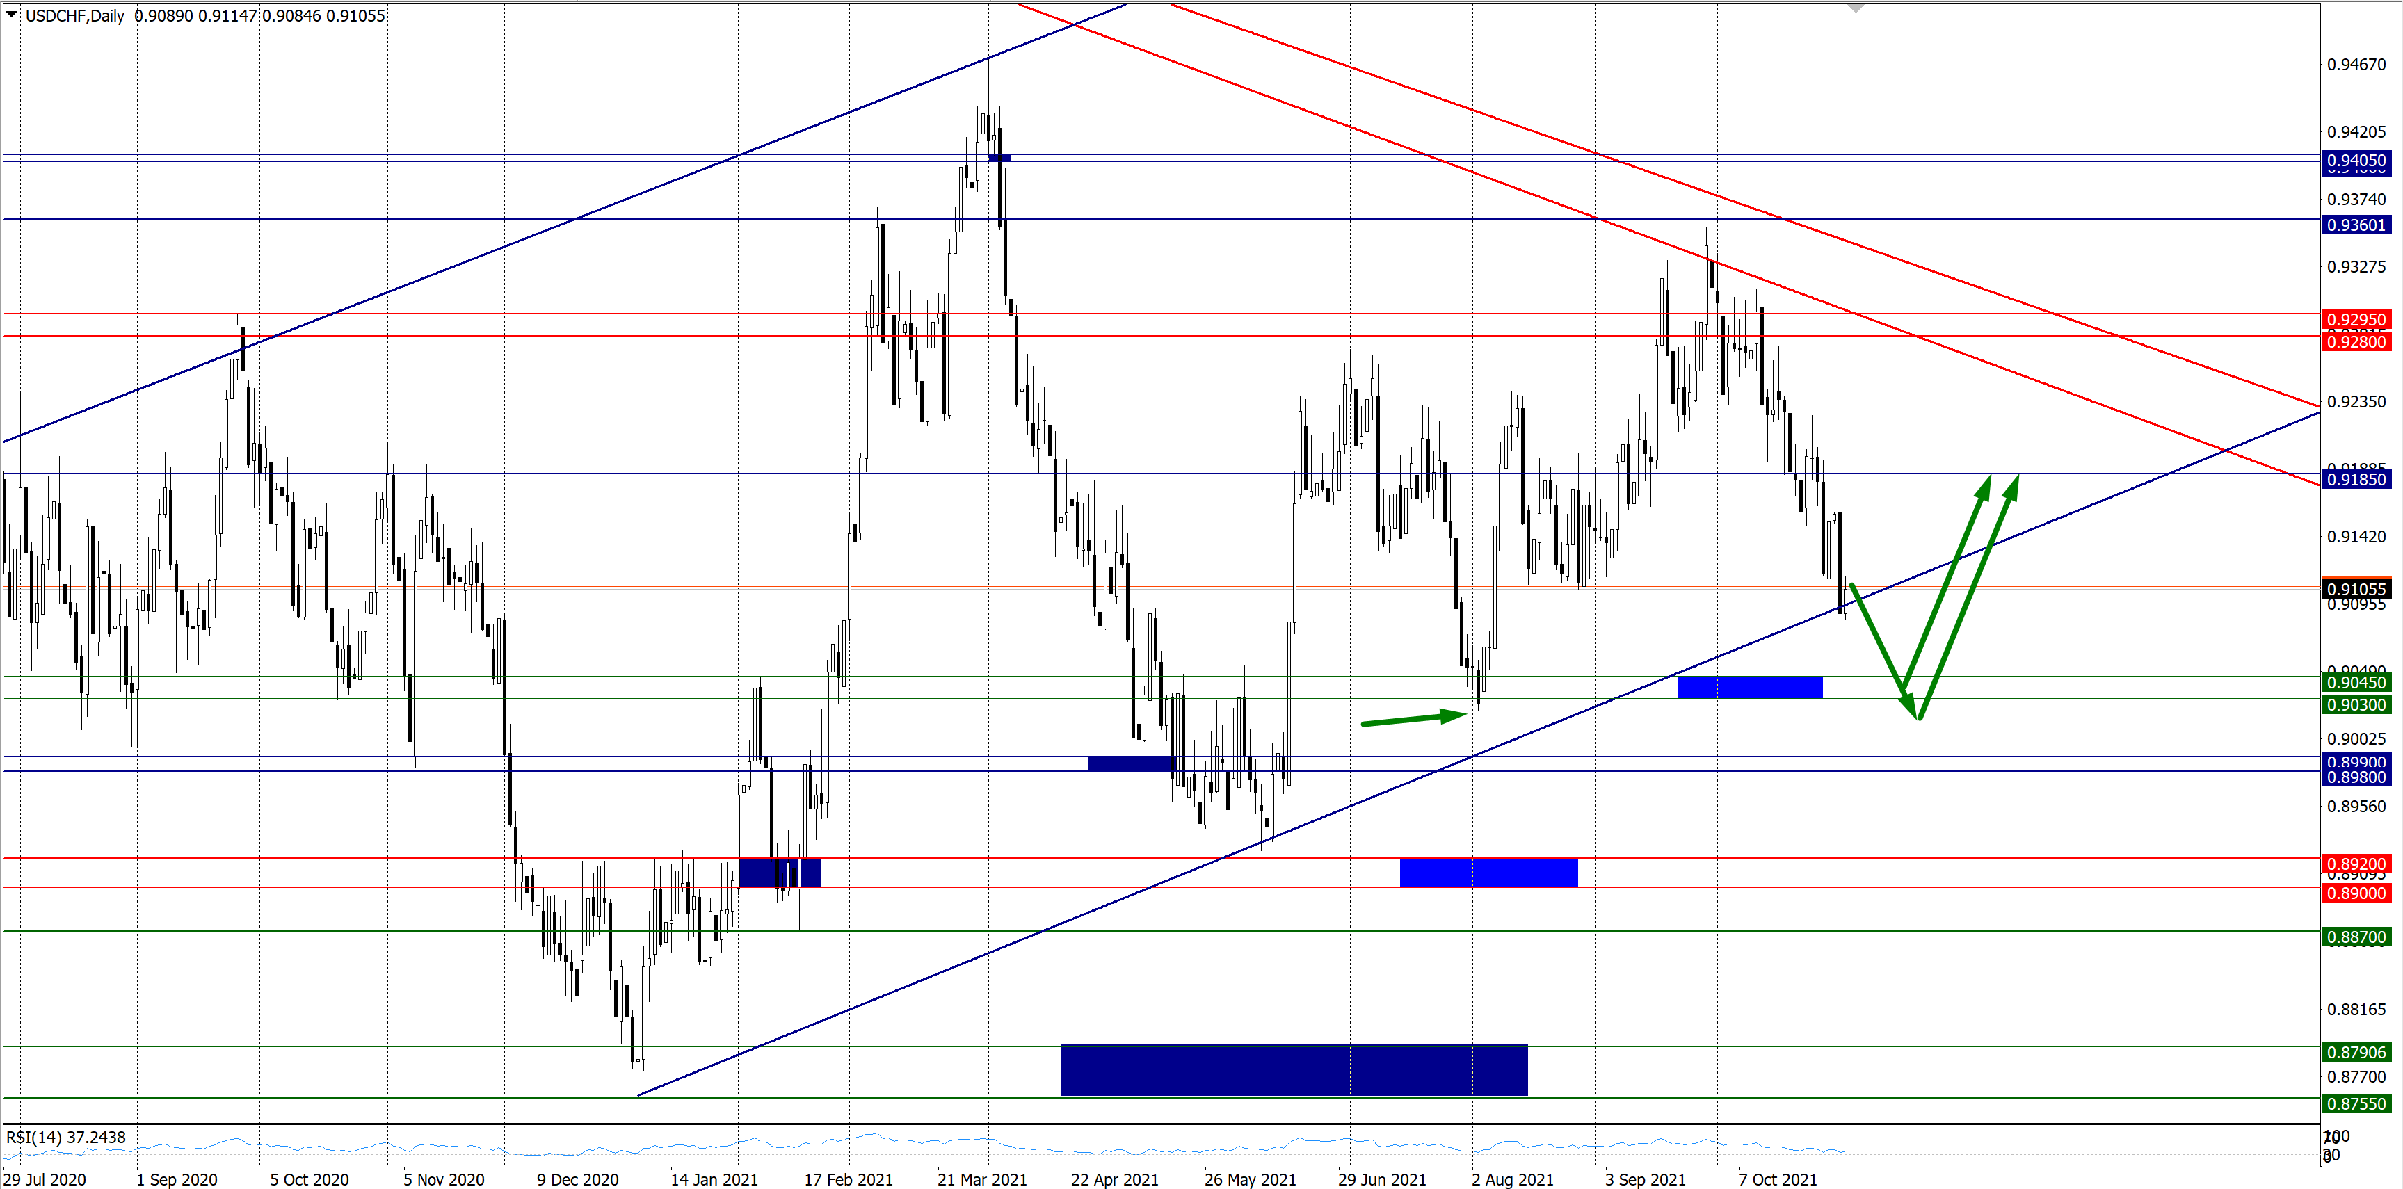Viewport: 2403px width, 1189px height.
Task: Click the 0.91055 current price label
Action: point(2356,588)
